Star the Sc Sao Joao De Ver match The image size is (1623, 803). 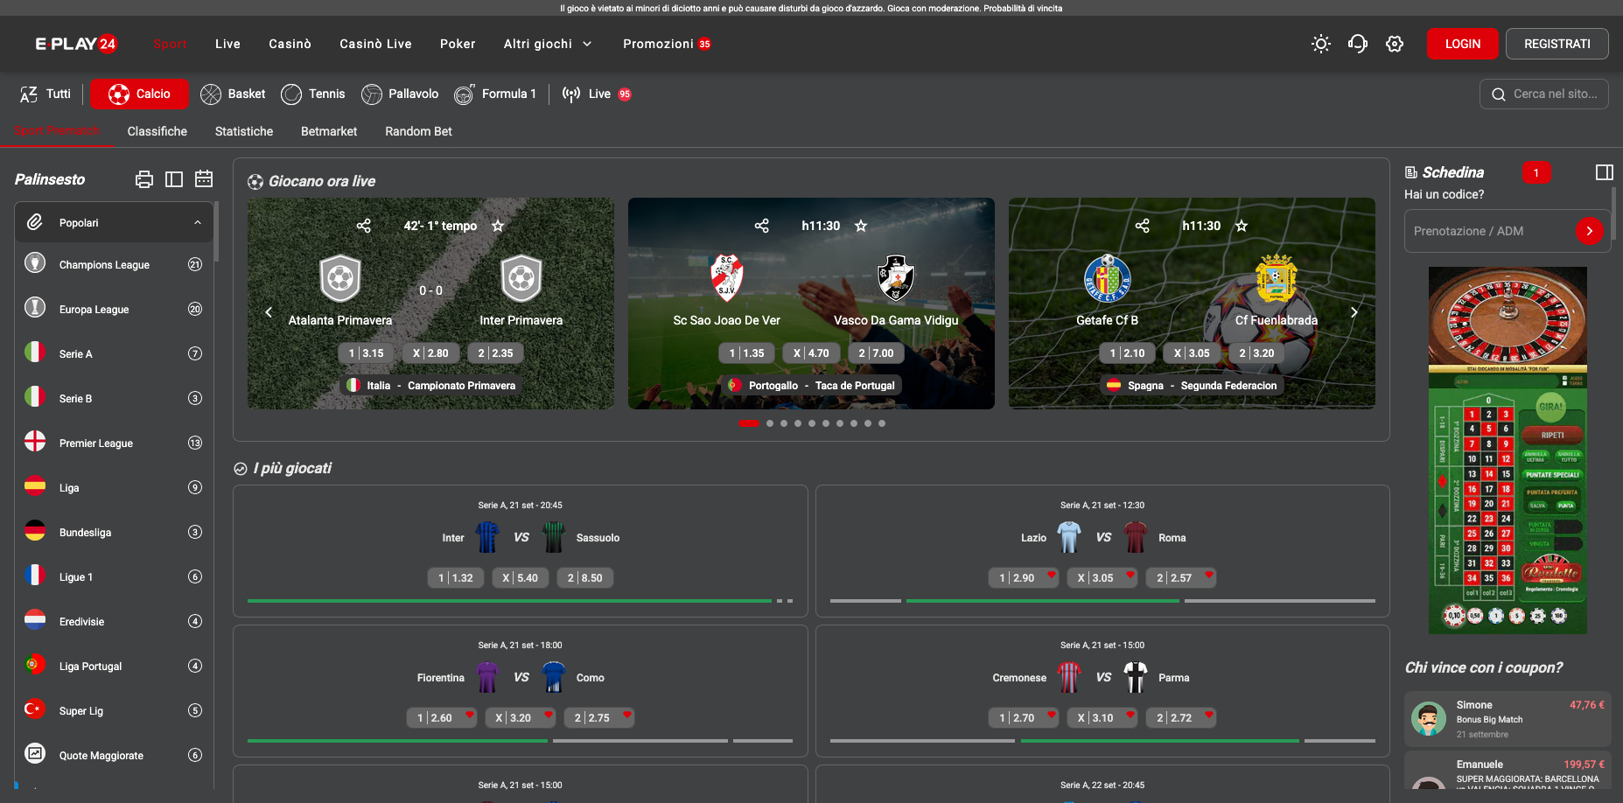pyautogui.click(x=861, y=226)
